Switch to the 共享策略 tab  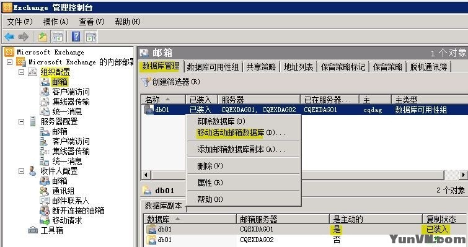[x=261, y=67]
